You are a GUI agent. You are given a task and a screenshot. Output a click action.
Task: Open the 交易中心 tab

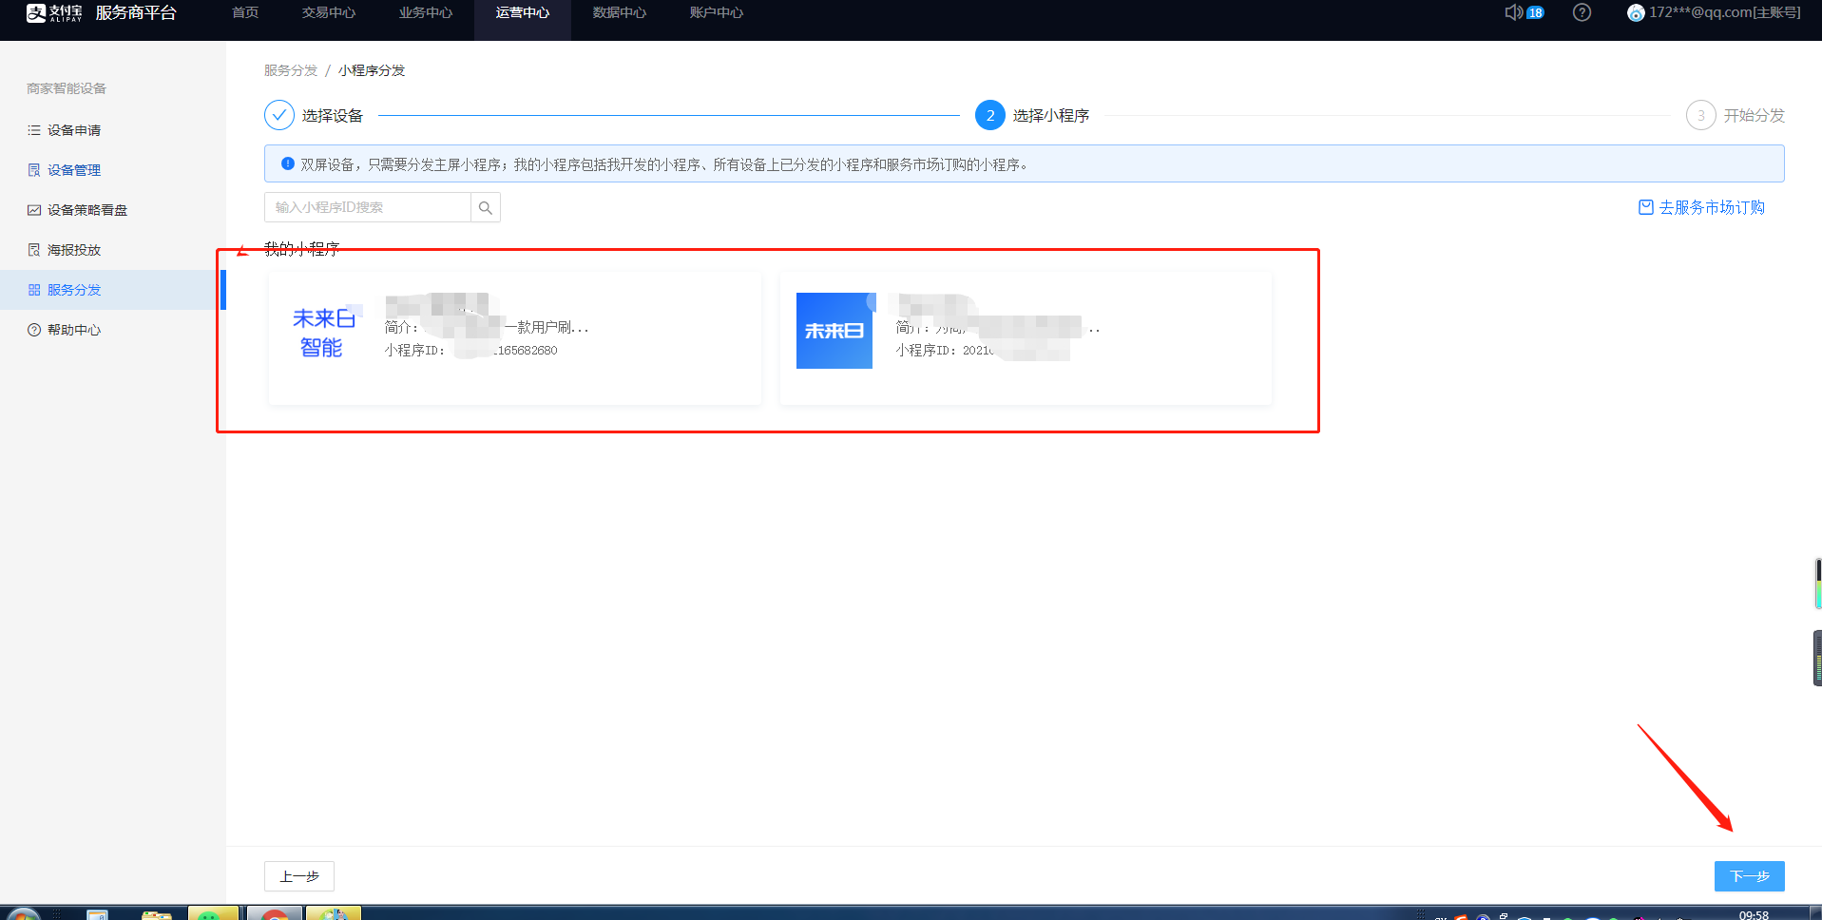329,13
